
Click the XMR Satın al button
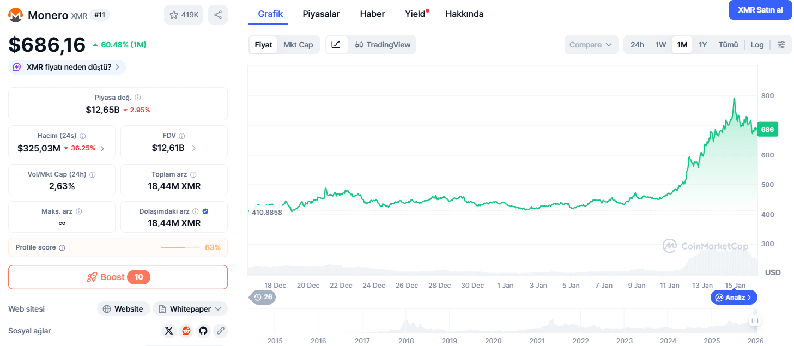point(760,10)
